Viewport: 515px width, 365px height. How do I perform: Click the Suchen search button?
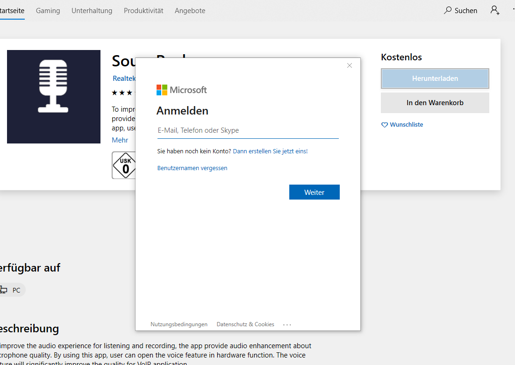point(460,10)
